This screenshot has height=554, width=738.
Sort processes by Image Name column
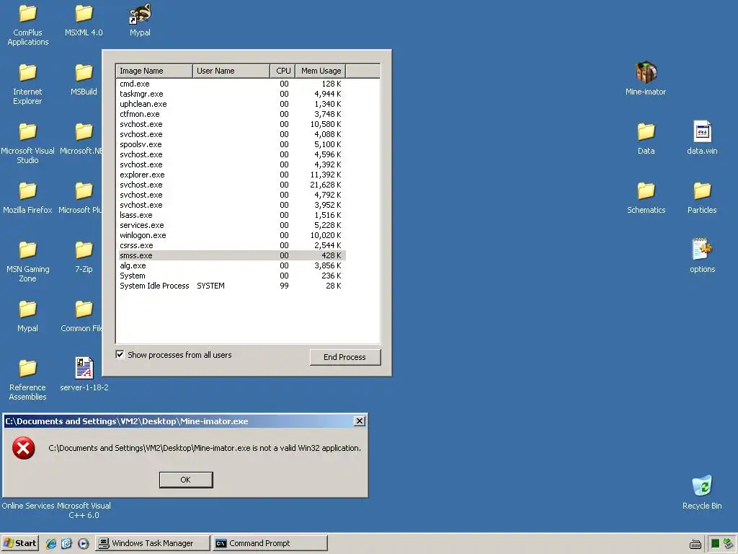tap(154, 71)
